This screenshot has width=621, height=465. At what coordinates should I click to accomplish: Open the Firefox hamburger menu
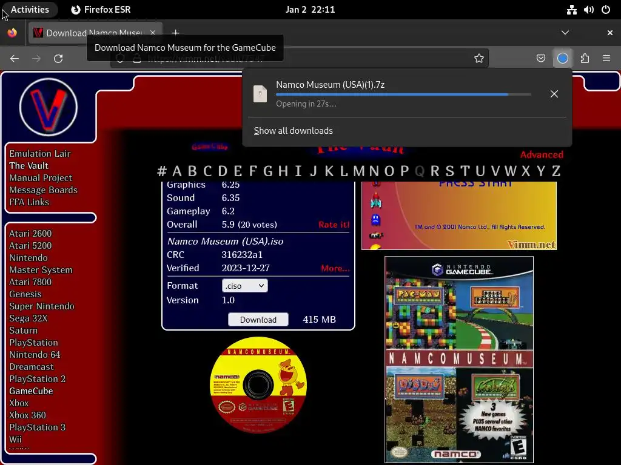(x=606, y=59)
